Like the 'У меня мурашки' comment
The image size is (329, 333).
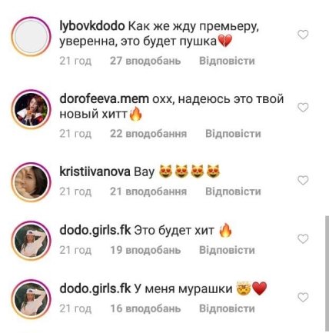[303, 298]
